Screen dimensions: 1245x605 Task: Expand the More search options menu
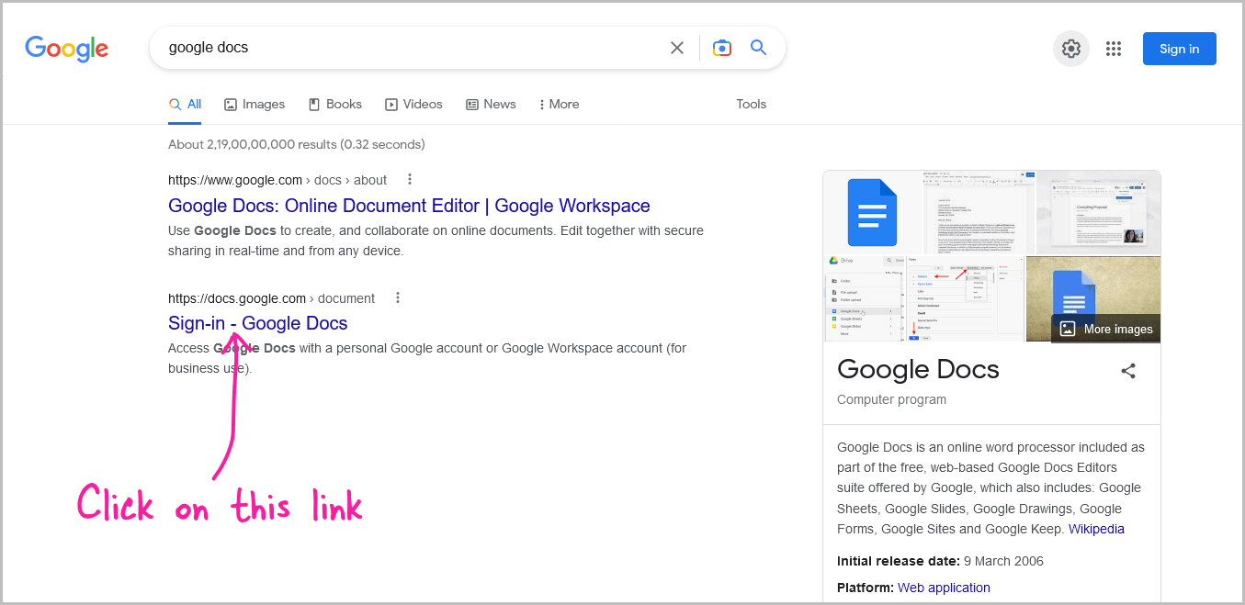[x=559, y=105]
